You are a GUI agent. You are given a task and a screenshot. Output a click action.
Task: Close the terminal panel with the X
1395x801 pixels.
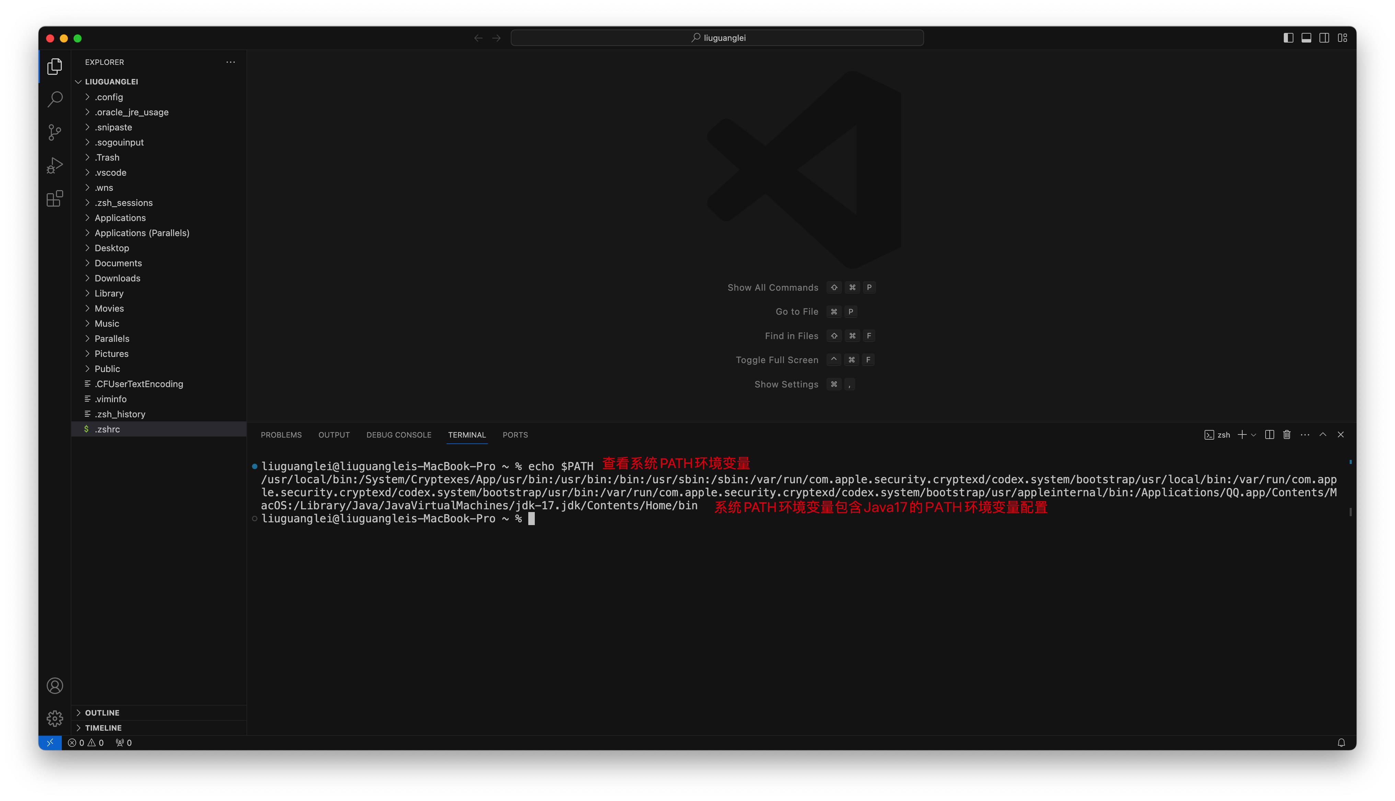(1341, 434)
